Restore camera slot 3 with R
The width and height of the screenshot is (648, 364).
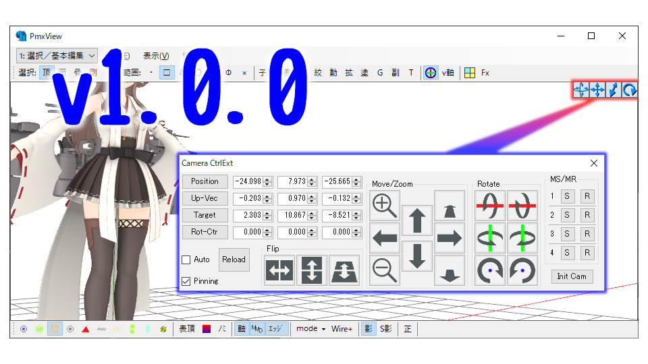[x=587, y=234]
